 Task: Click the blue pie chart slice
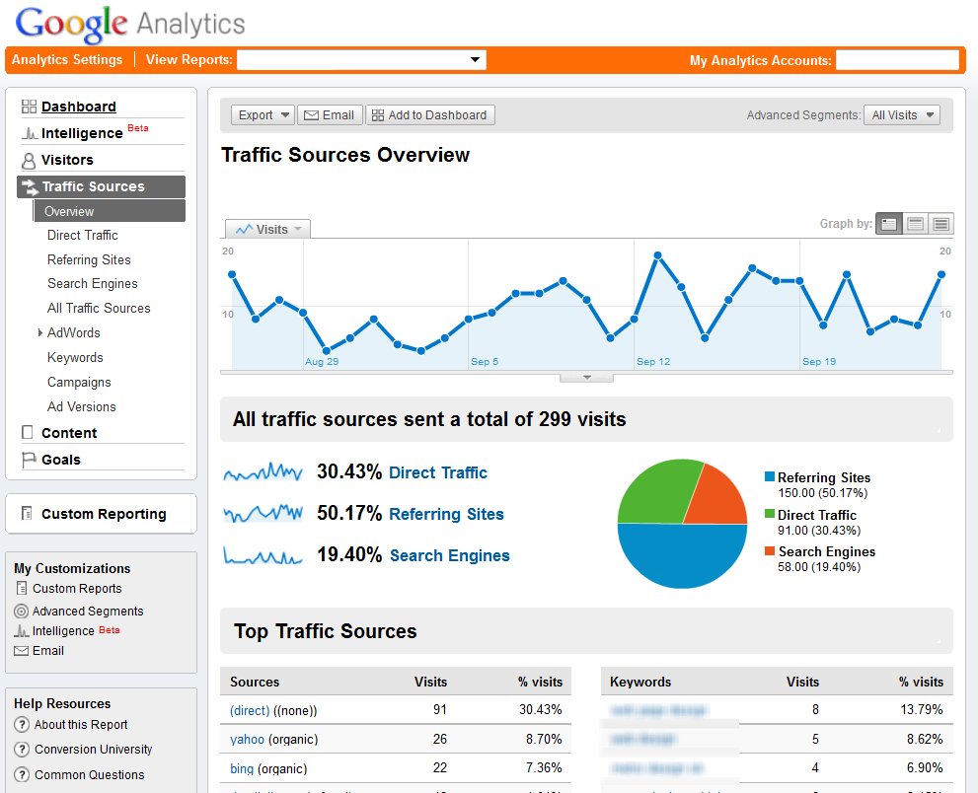click(682, 556)
